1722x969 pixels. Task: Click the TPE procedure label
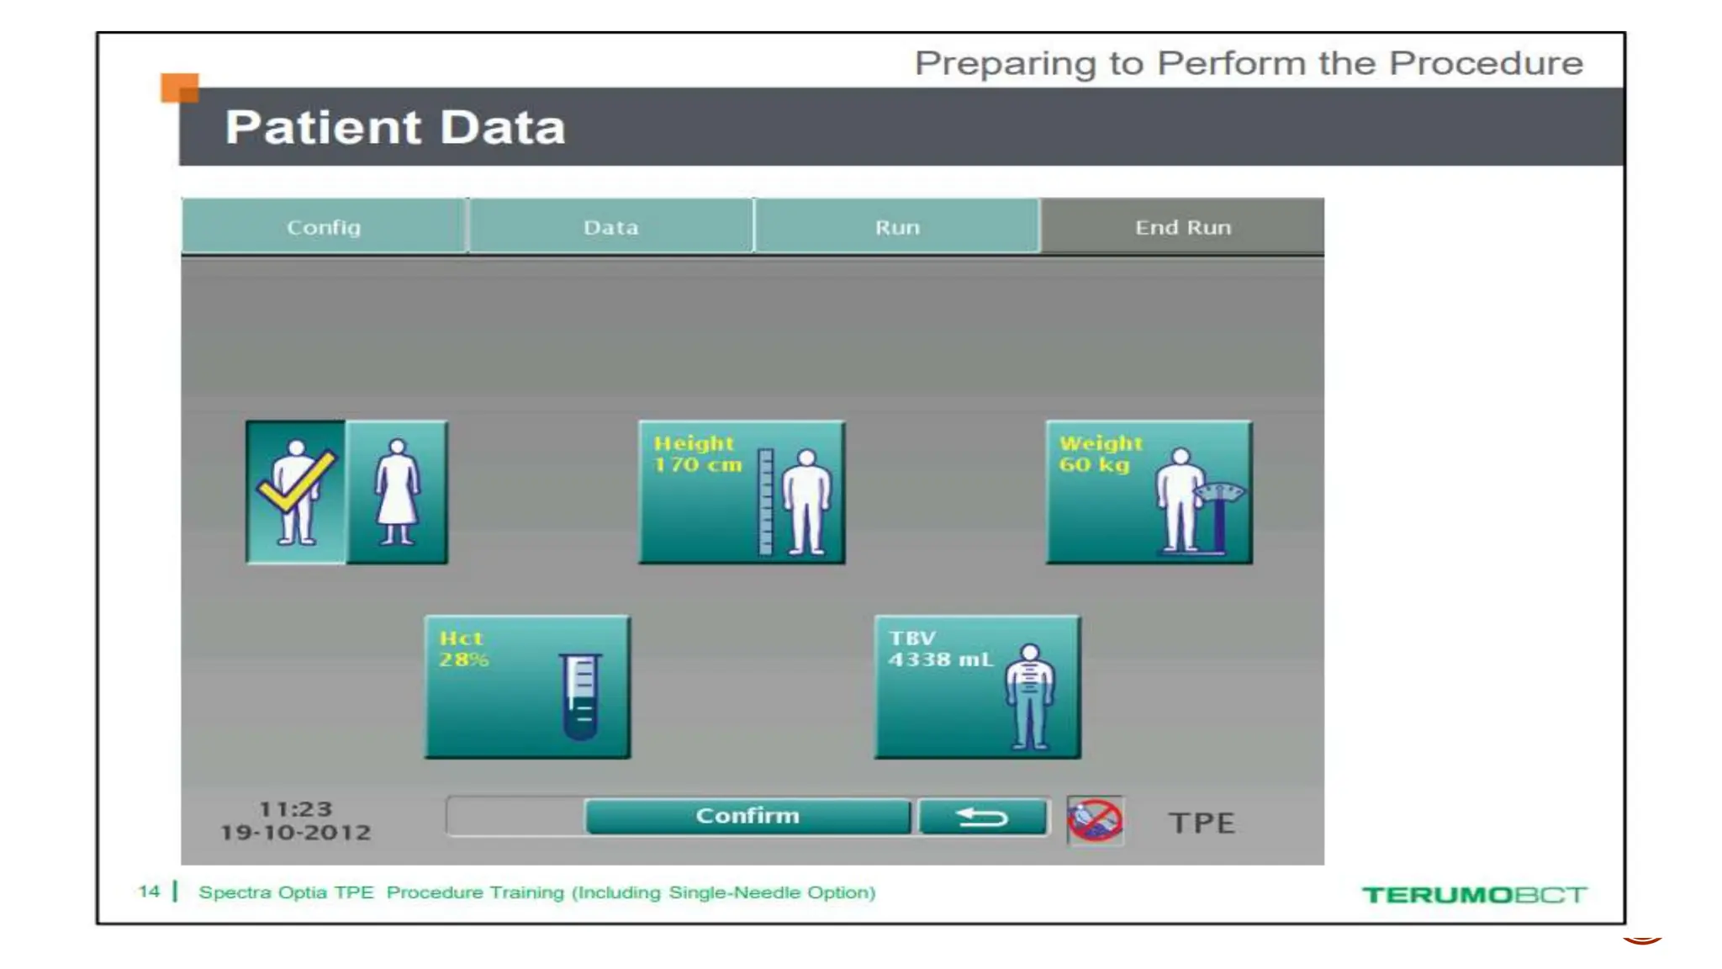pos(1202,823)
